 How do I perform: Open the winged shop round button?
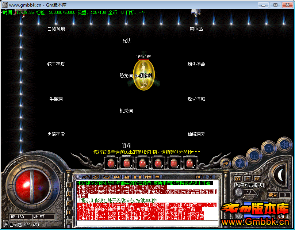(x=226, y=164)
